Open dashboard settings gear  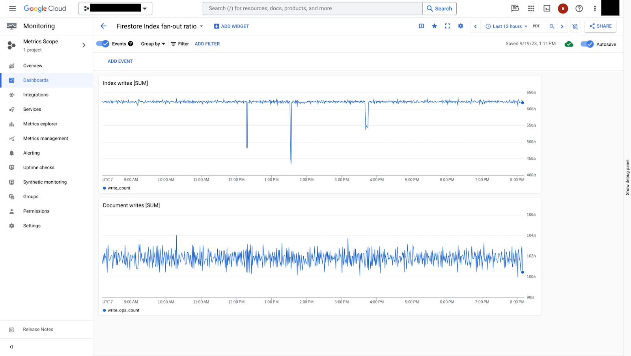coord(460,26)
